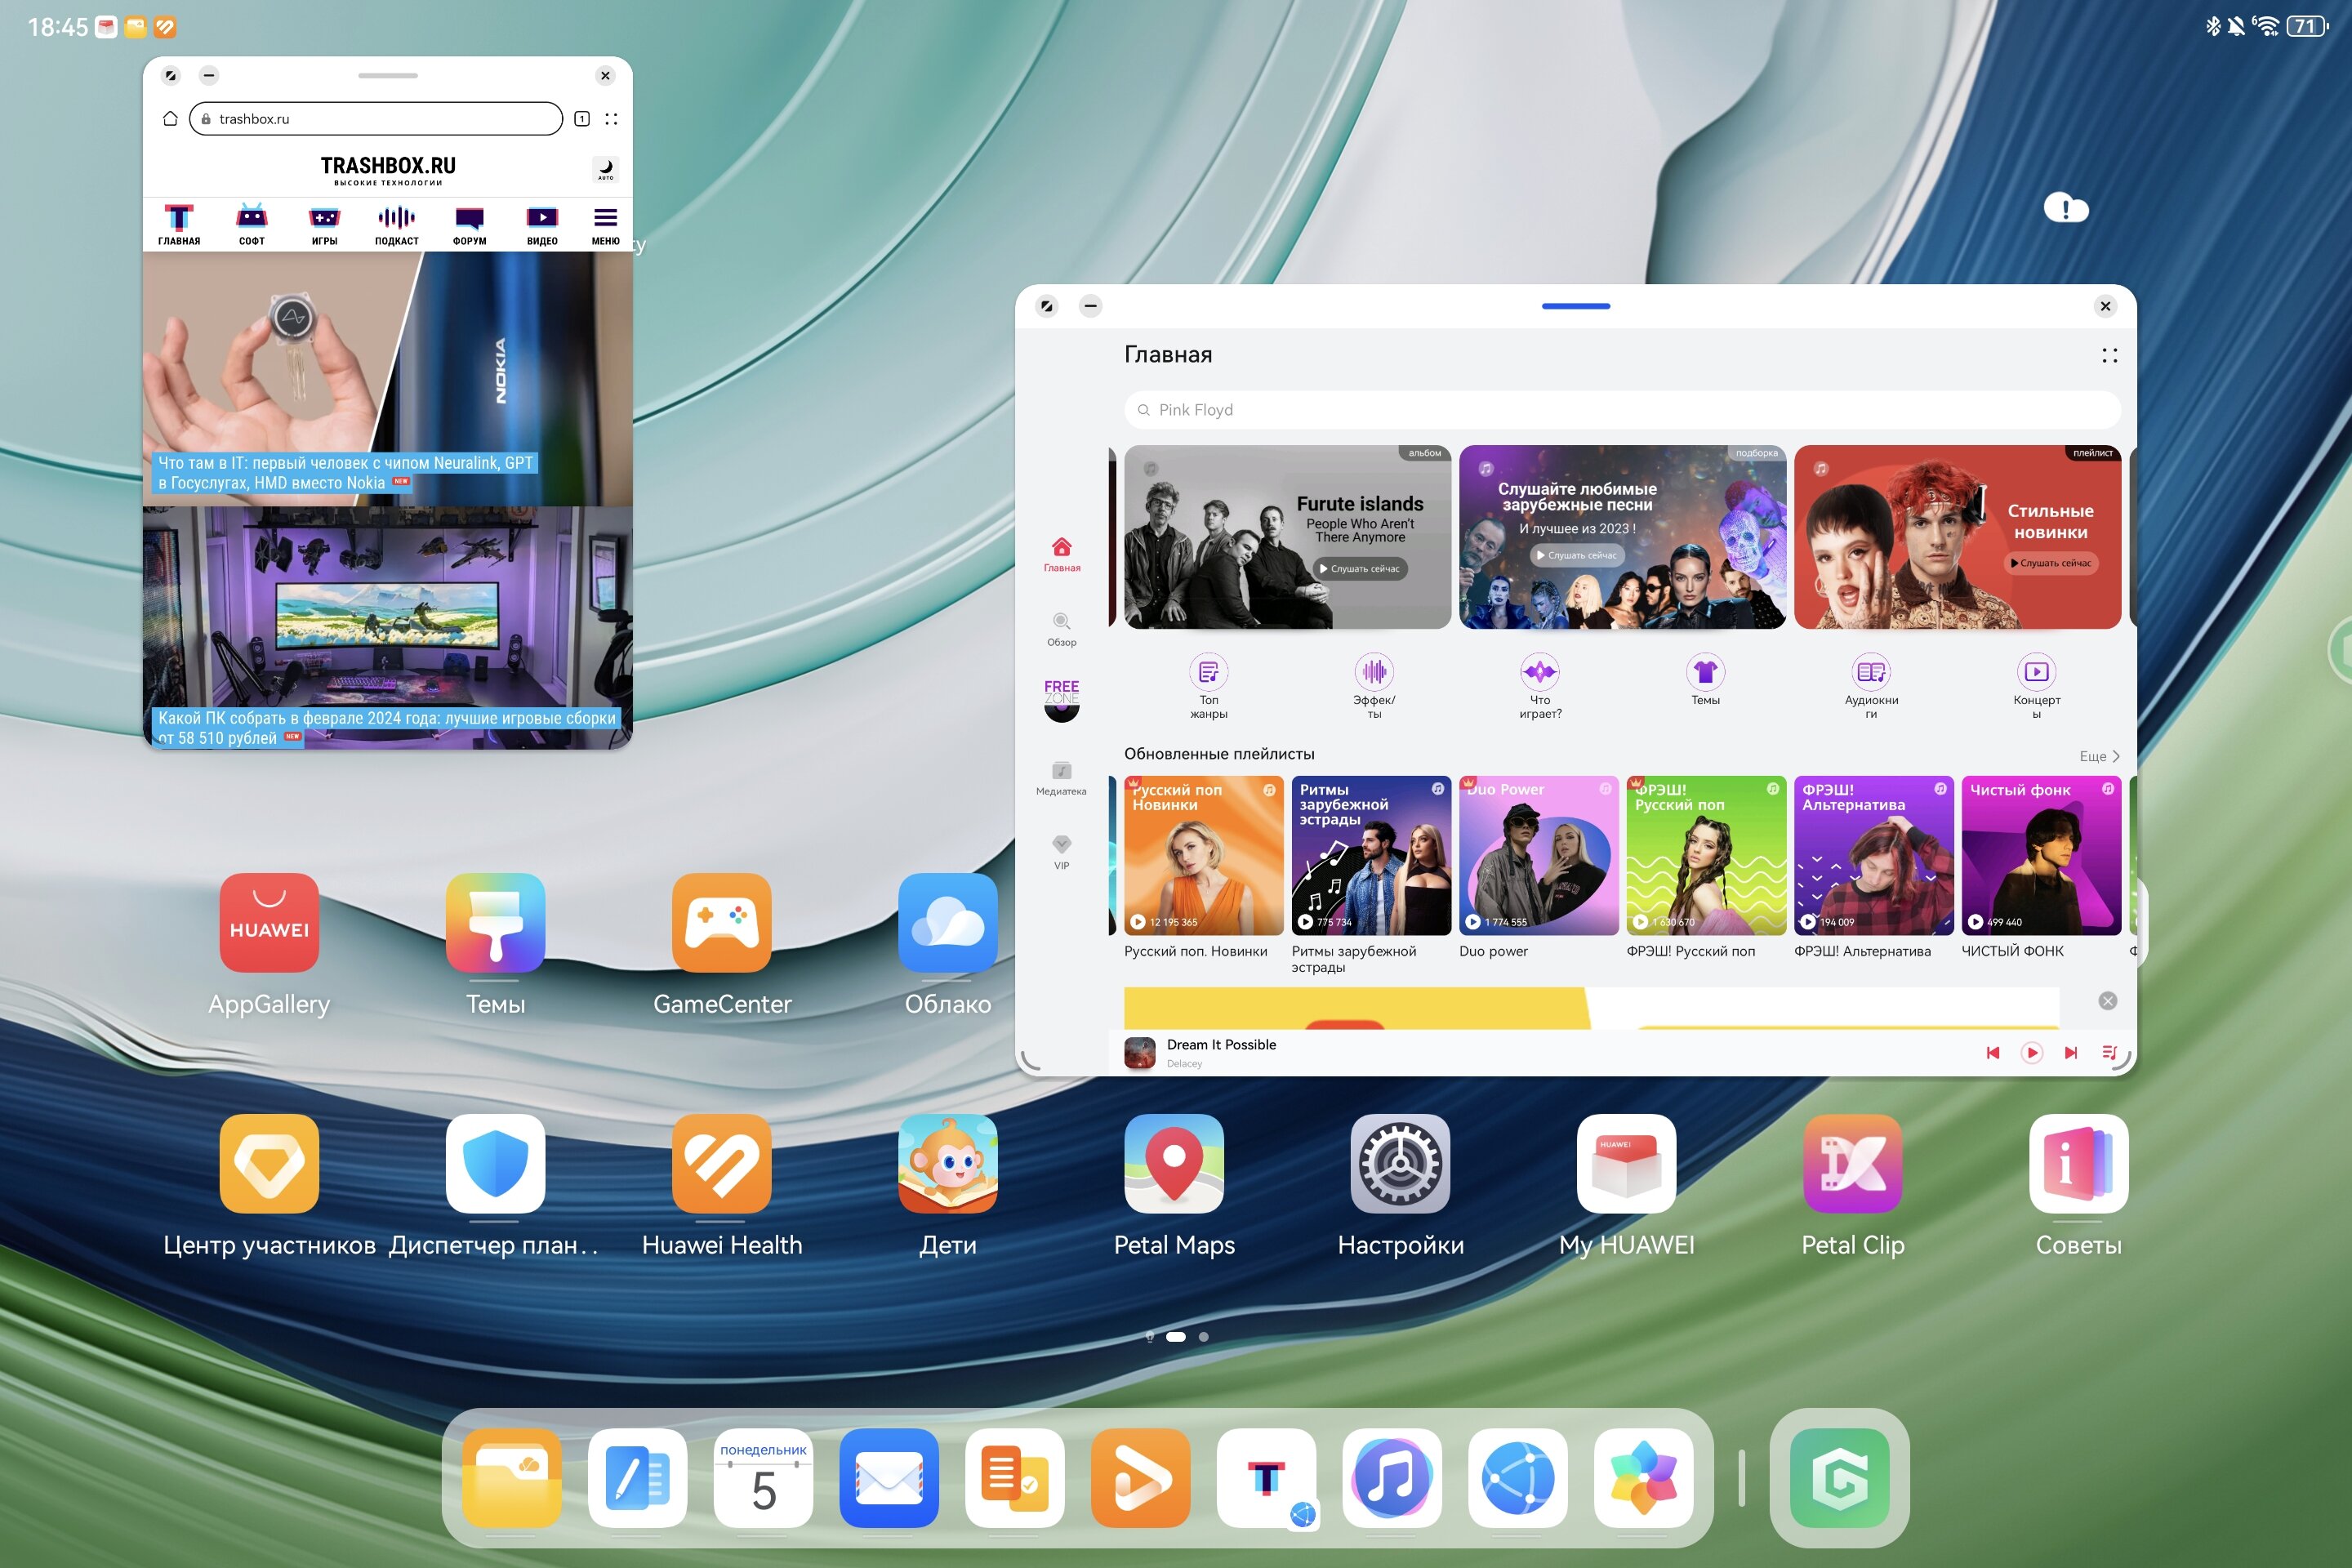Click music app Pink Floyd search field
This screenshot has height=1568, width=2352.
pos(1622,410)
